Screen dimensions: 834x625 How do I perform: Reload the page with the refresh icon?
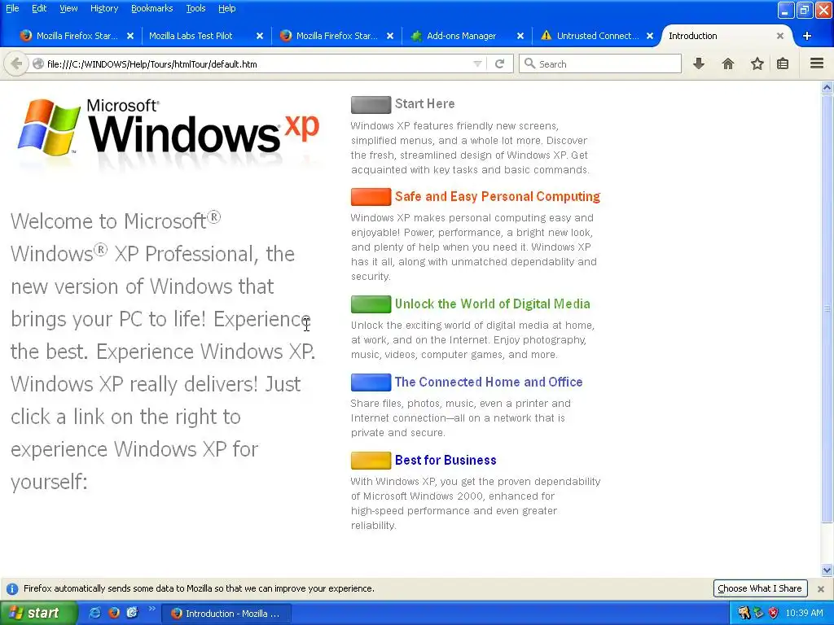[499, 63]
